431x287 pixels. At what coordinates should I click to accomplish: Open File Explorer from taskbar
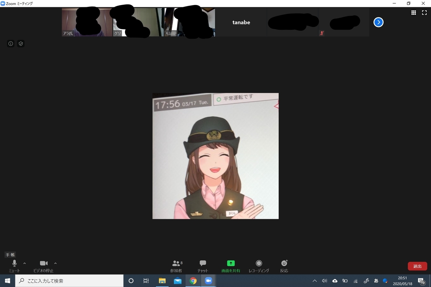pyautogui.click(x=162, y=281)
